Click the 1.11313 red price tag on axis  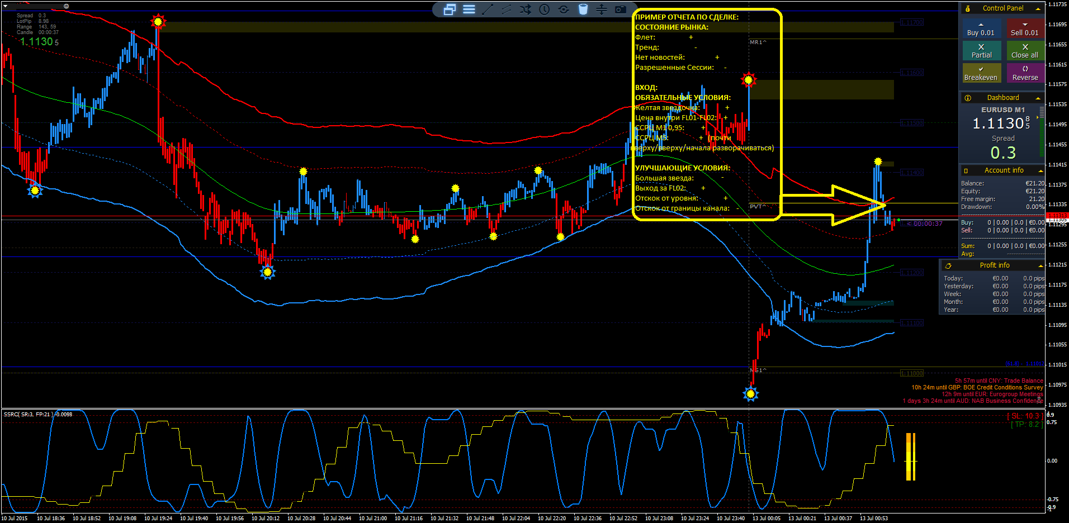(x=1057, y=216)
